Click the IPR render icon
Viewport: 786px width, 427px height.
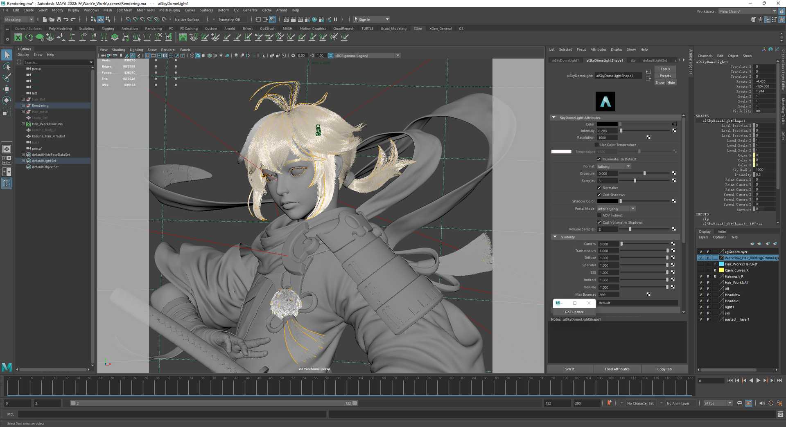(300, 19)
